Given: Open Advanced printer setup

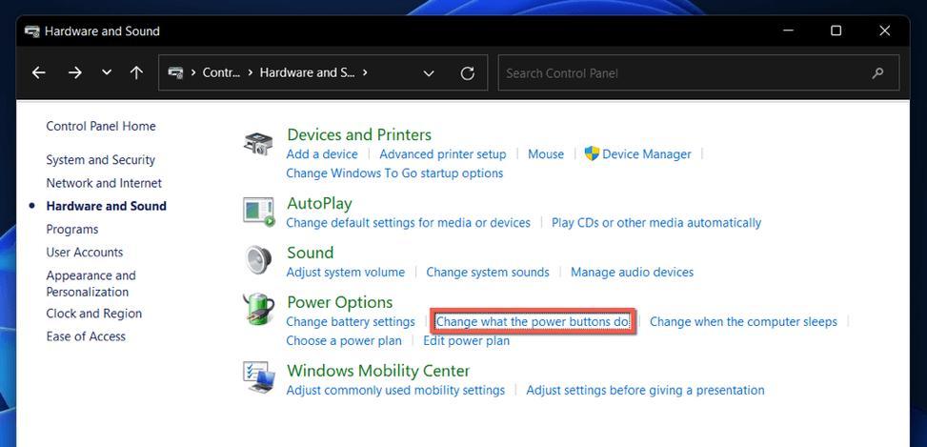Looking at the screenshot, I should 443,154.
